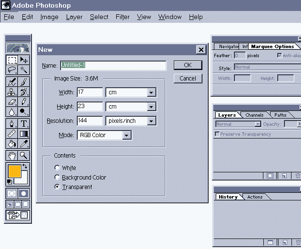
Task: Select the Lasso tool
Action: tap(12, 70)
